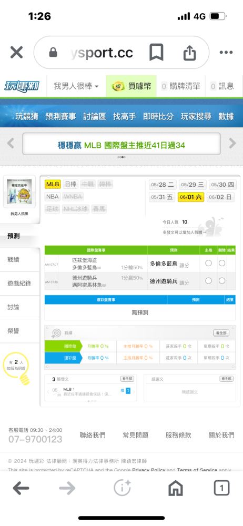The height and width of the screenshot is (526, 243).
Task: Select the MLB league tab
Action: coord(53,184)
